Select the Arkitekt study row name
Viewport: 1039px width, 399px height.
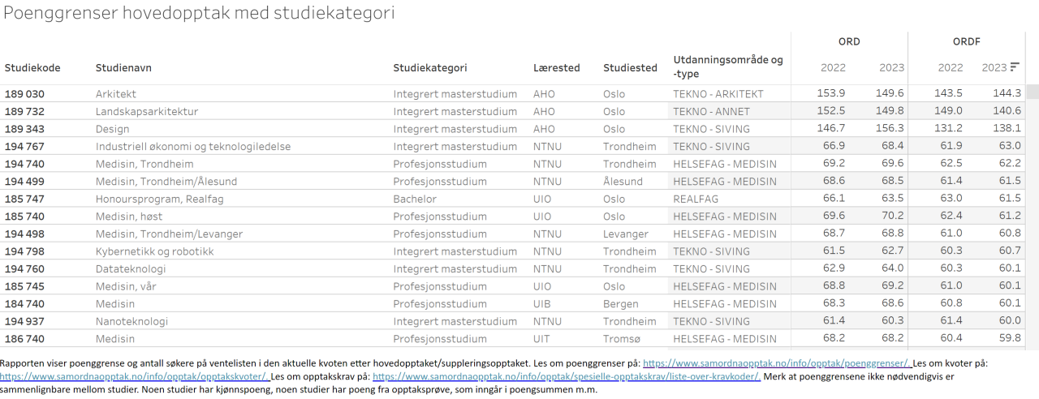[116, 94]
